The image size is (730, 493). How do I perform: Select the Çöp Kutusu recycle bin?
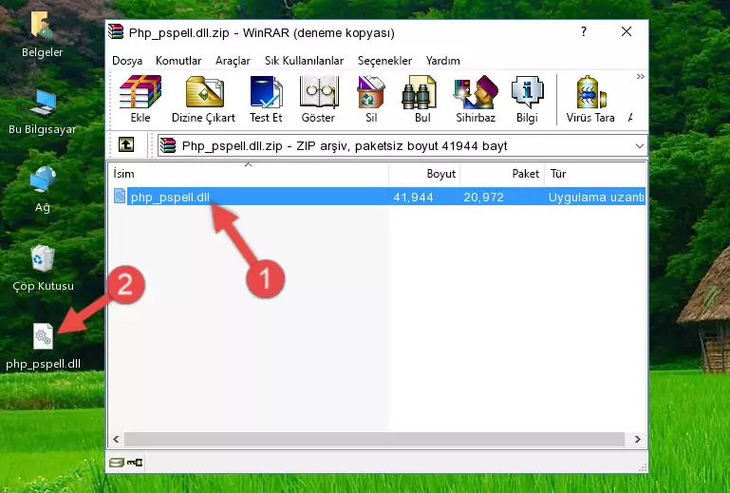(x=43, y=269)
